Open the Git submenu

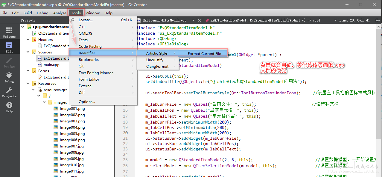click(103, 66)
